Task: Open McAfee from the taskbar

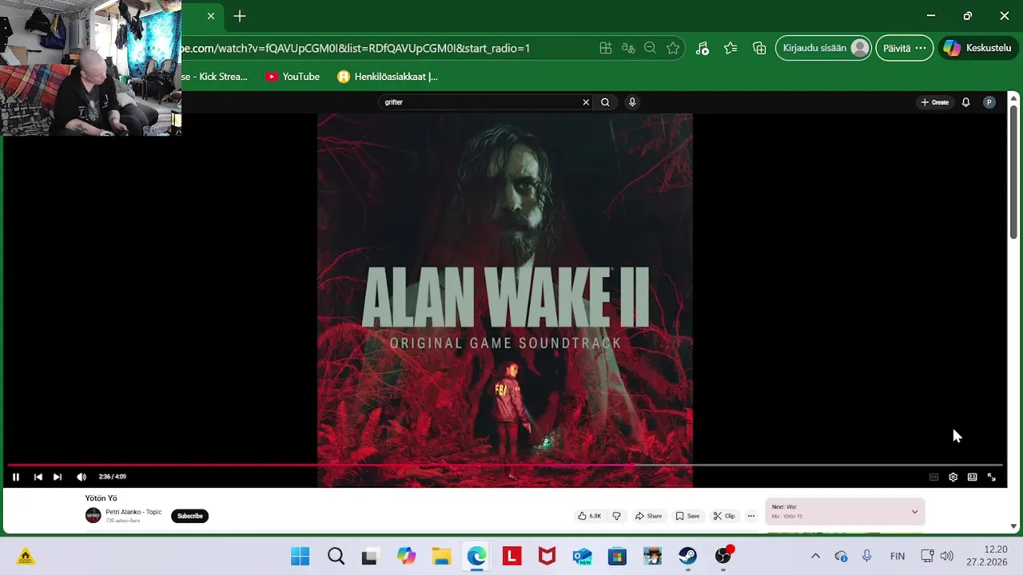Action: pyautogui.click(x=547, y=556)
